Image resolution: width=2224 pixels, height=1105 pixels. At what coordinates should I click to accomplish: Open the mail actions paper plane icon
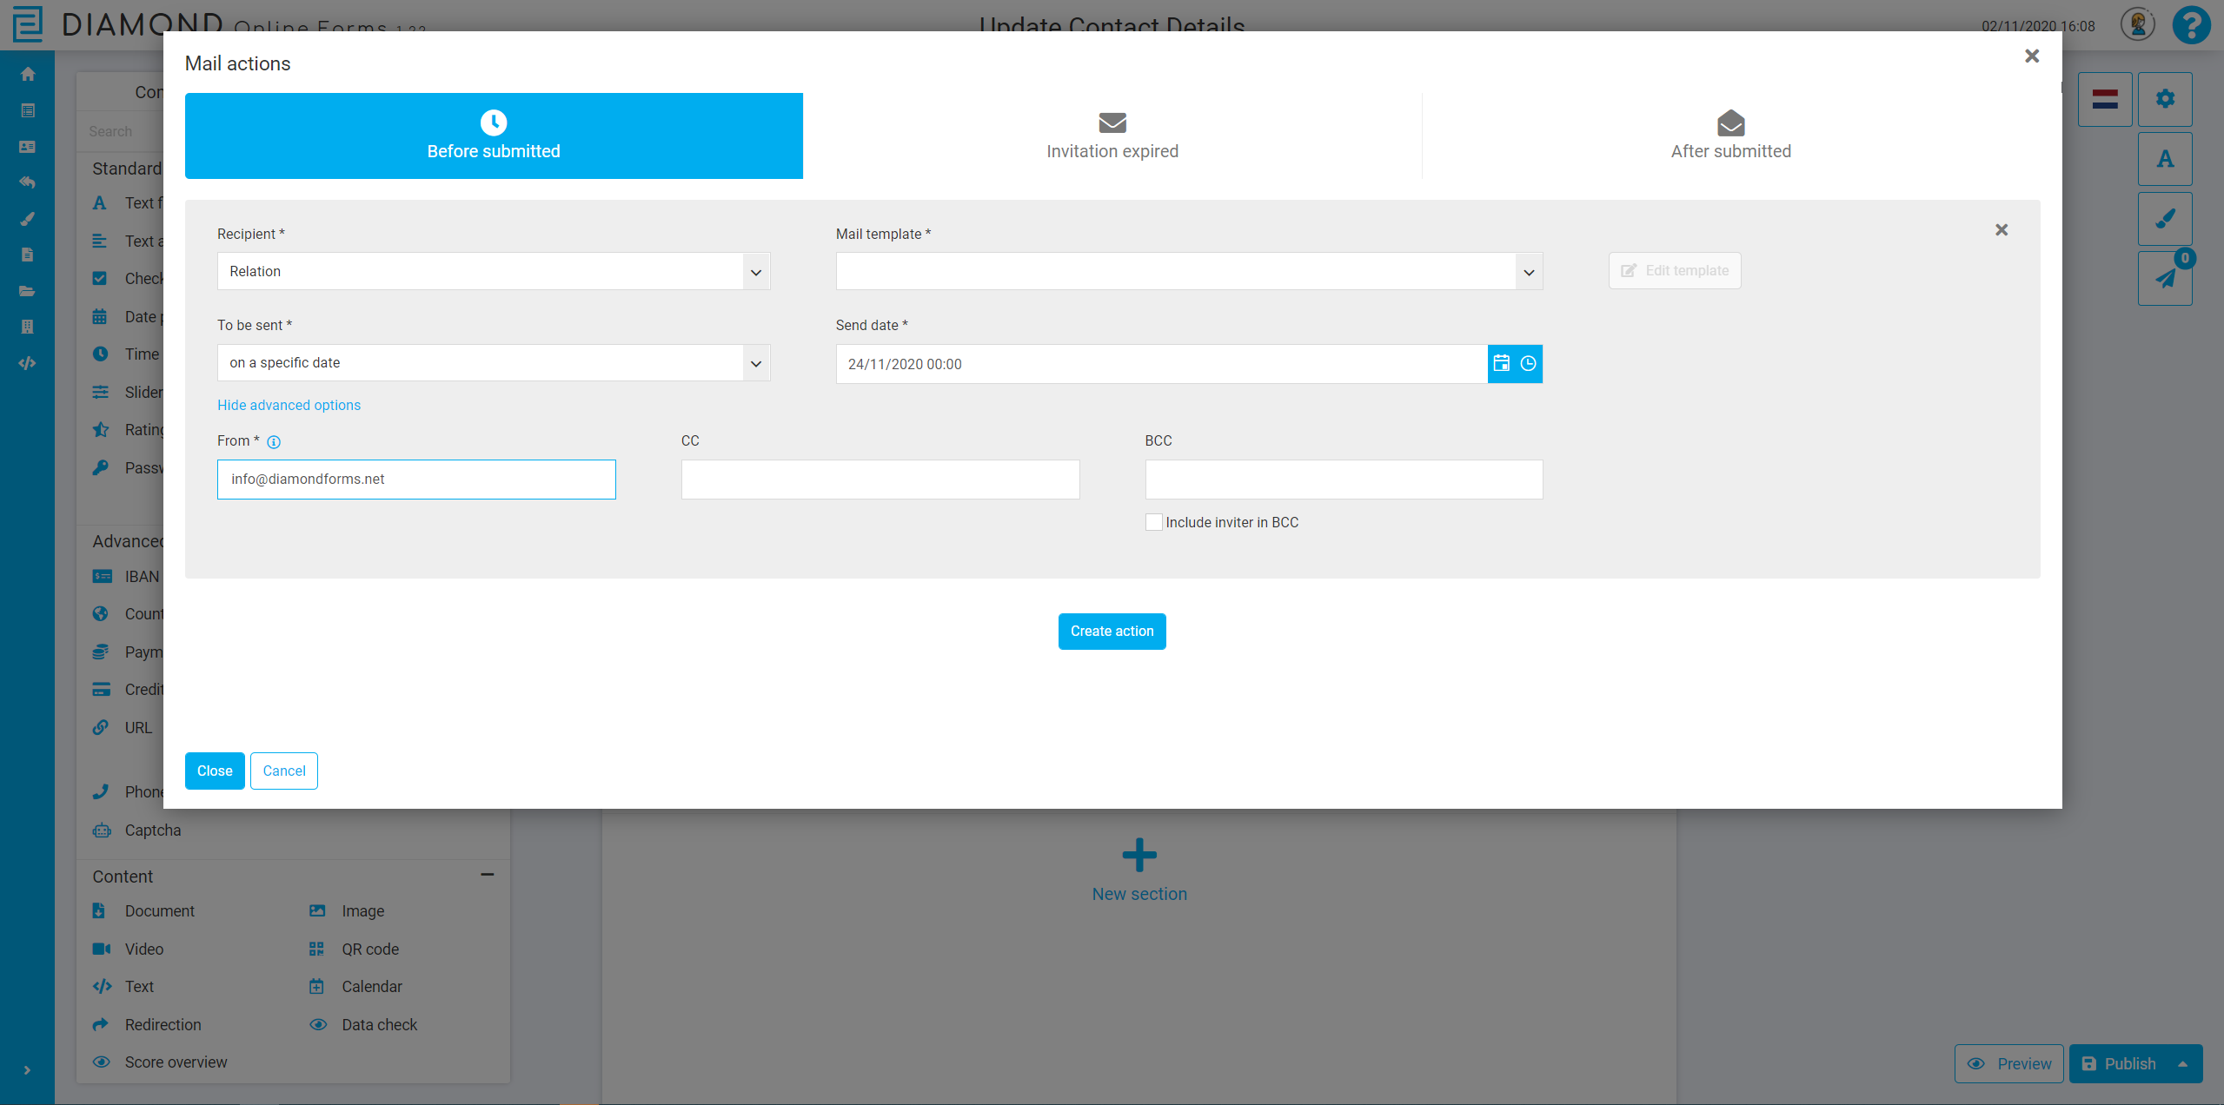click(x=2166, y=277)
